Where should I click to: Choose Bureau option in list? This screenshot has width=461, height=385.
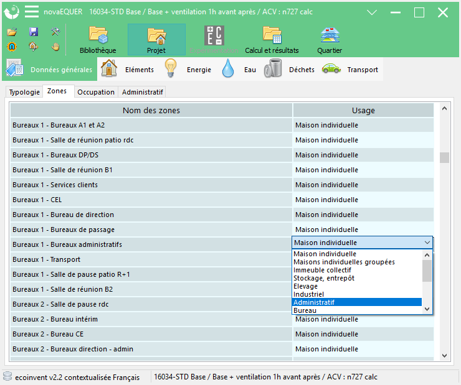[357, 310]
